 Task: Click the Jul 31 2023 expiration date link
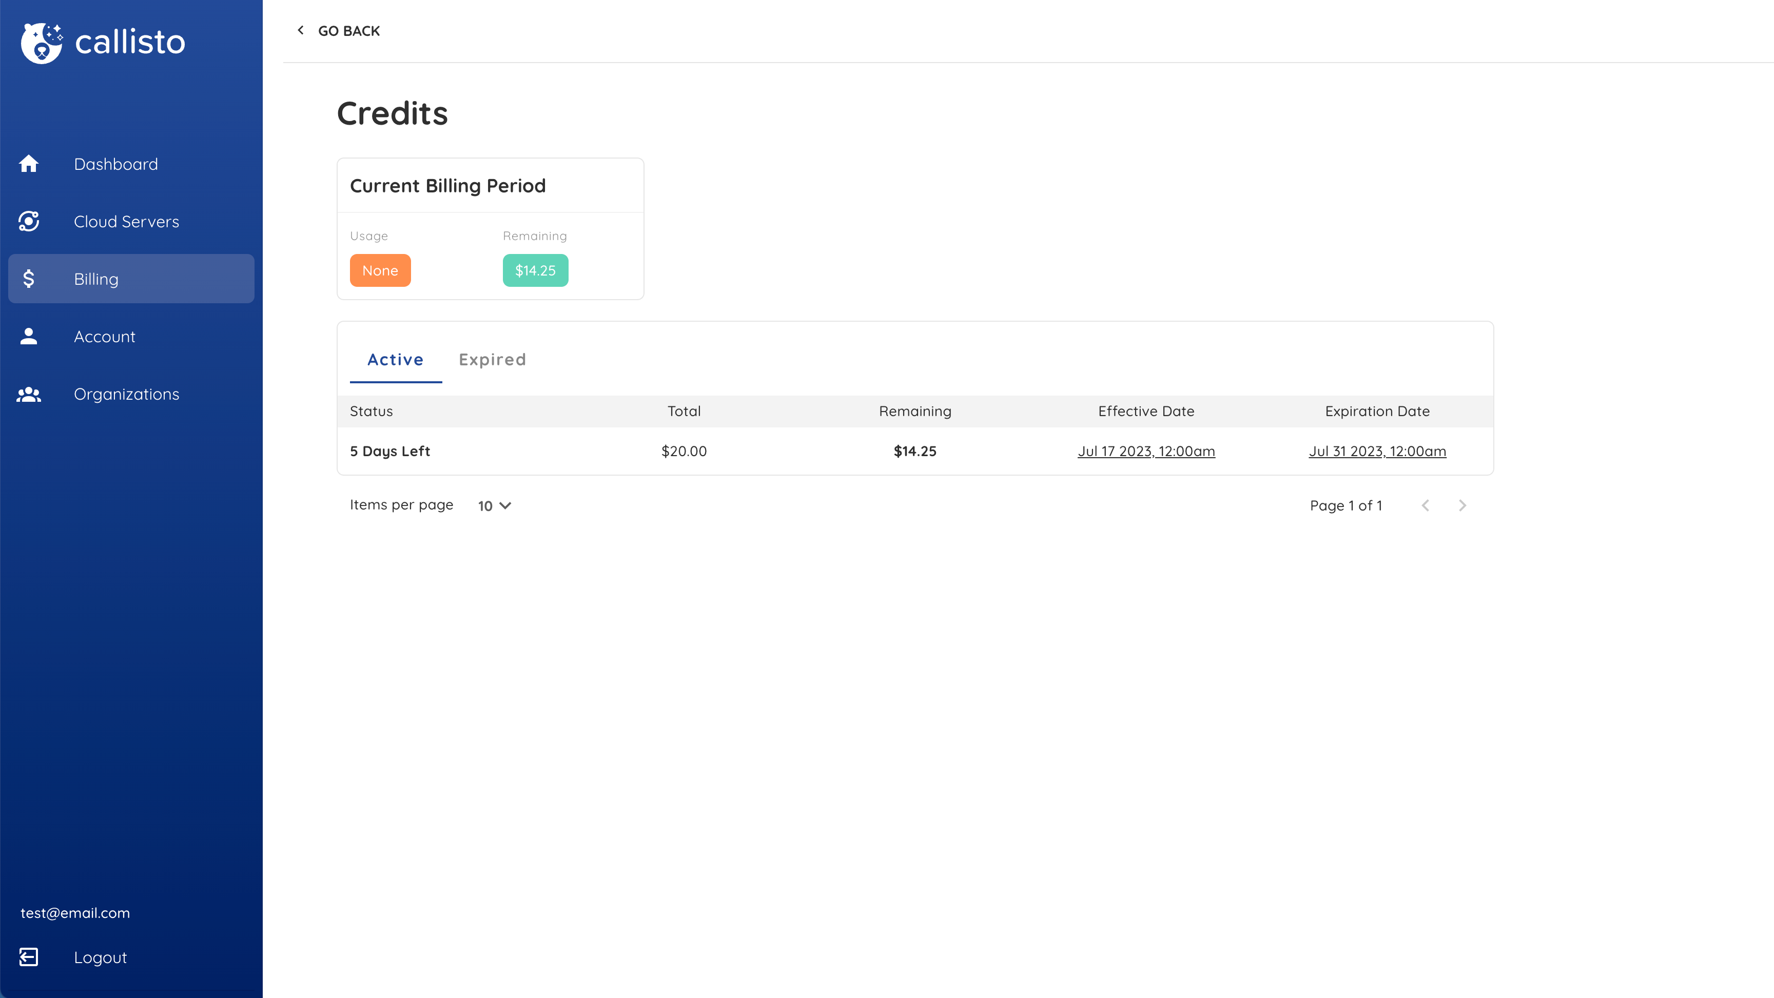(1377, 451)
